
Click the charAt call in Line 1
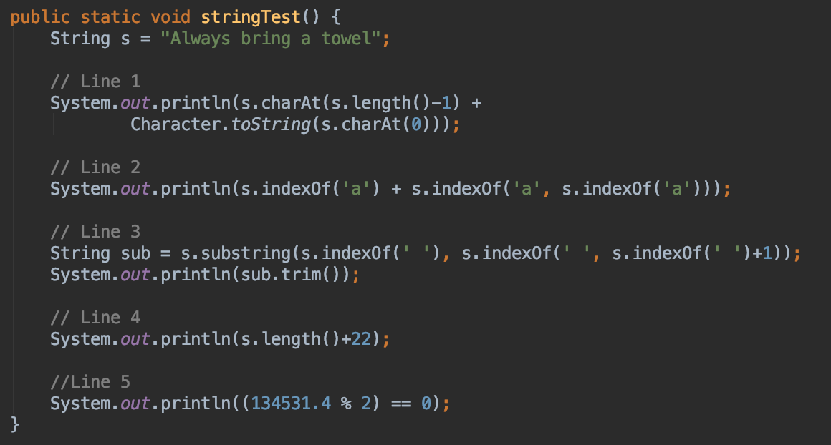[x=291, y=102]
